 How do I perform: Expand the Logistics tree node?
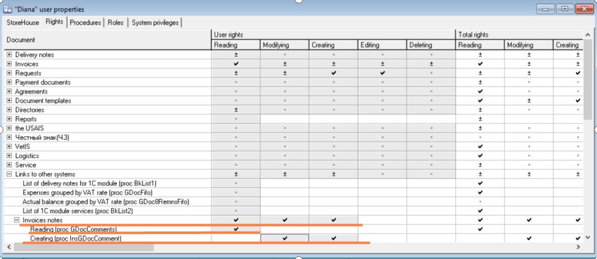(9, 156)
